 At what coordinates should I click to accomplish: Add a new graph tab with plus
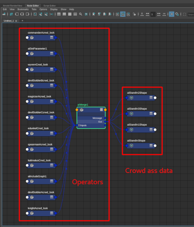click(x=22, y=21)
